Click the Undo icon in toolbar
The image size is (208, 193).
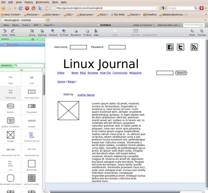point(5,31)
